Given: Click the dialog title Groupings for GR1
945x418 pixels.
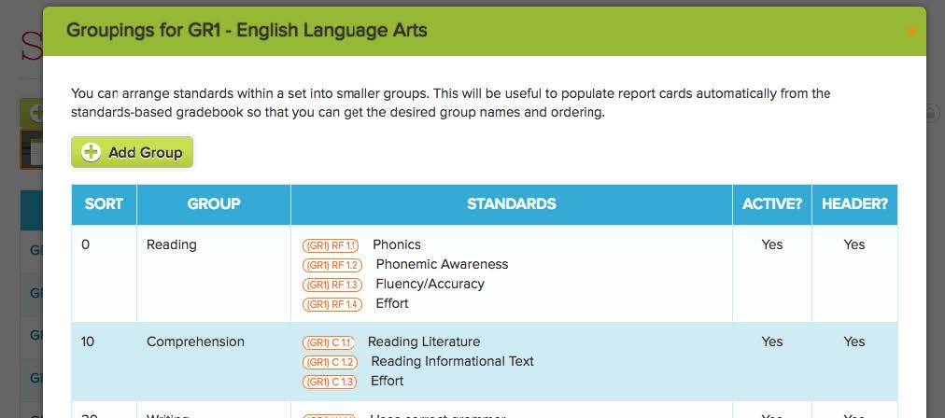Looking at the screenshot, I should click(247, 30).
